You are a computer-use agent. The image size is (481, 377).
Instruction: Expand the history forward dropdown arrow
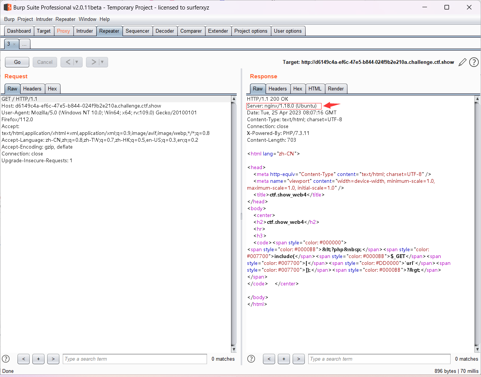pos(102,62)
